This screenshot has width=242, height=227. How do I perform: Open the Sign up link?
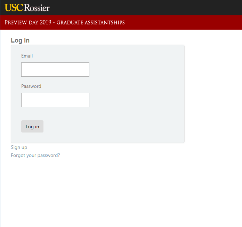coord(19,147)
